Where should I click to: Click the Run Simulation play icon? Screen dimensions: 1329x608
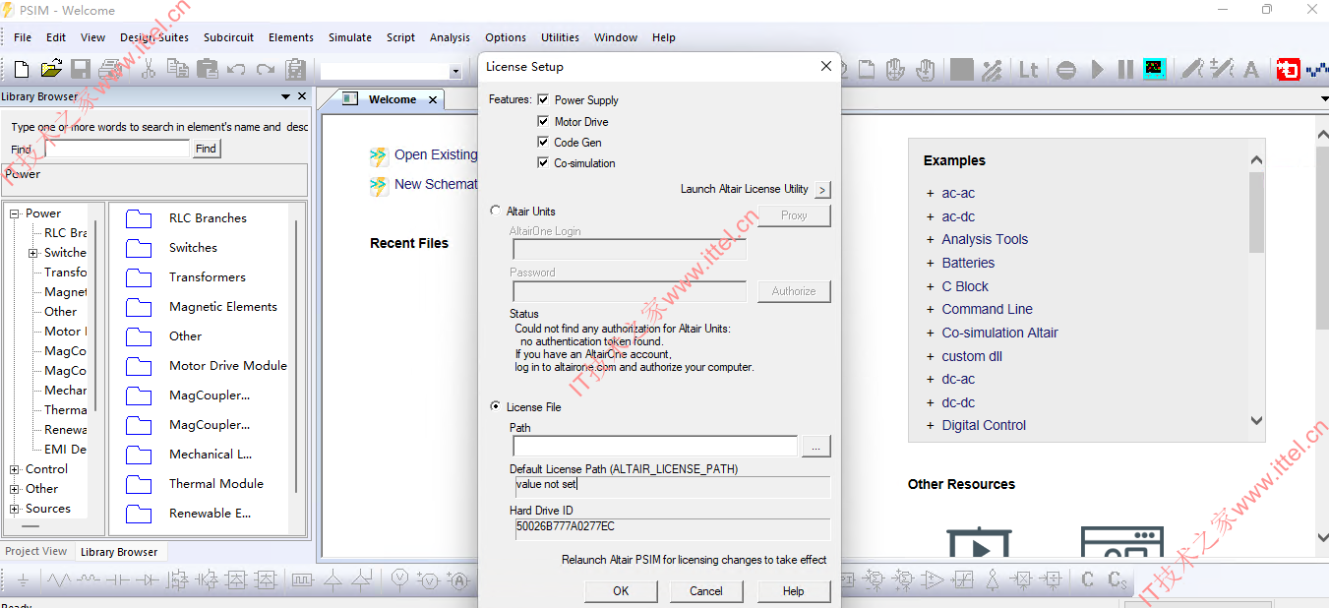[1097, 70]
